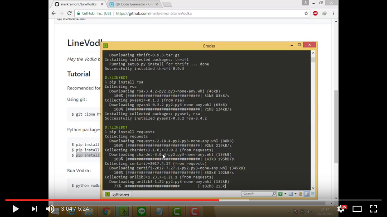This screenshot has height=217, width=387.
Task: Skip to the next video
Action: 34,209
